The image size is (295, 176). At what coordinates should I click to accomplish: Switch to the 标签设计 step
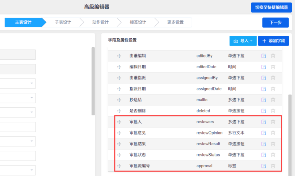tap(138, 22)
